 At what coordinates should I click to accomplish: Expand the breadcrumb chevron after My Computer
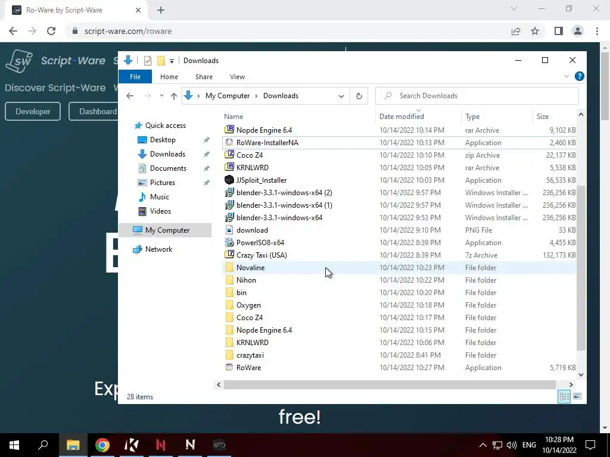click(x=256, y=96)
